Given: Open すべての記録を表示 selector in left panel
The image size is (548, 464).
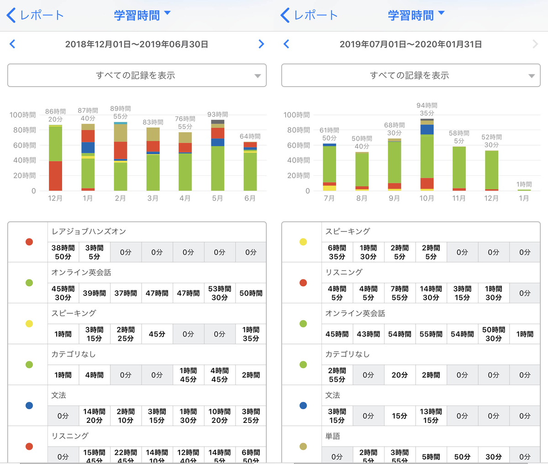Looking at the screenshot, I should 137,75.
